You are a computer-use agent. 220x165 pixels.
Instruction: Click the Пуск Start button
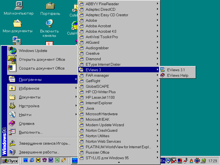click(10, 161)
